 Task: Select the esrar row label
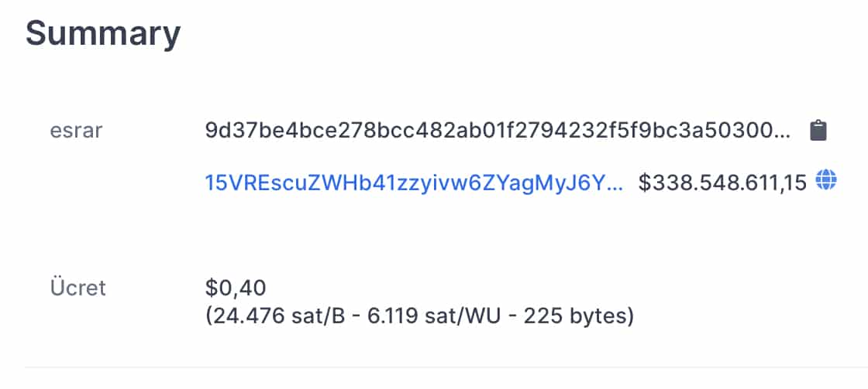tap(77, 131)
